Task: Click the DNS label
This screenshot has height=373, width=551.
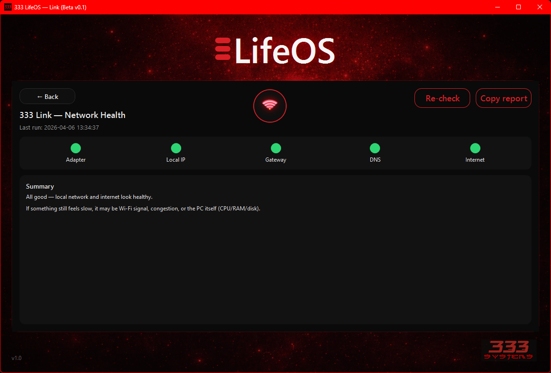Action: pos(375,160)
